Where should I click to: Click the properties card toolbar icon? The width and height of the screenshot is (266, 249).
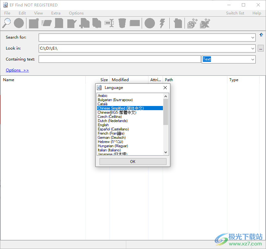pyautogui.click(x=135, y=23)
